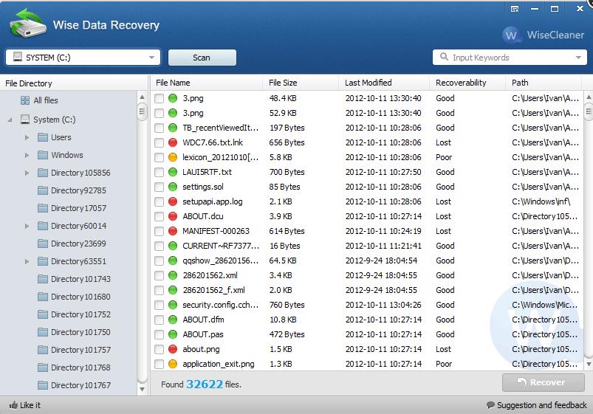Collapse the System (C:) tree node

click(10, 120)
